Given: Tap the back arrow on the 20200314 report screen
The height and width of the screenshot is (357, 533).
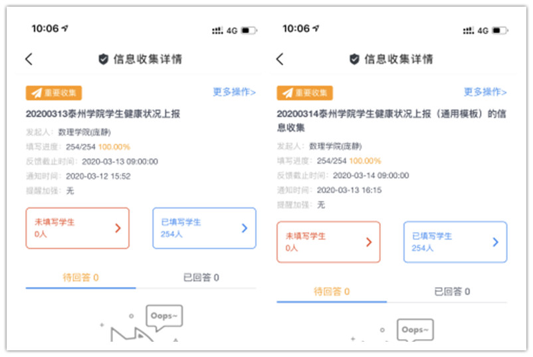Looking at the screenshot, I should (x=280, y=59).
